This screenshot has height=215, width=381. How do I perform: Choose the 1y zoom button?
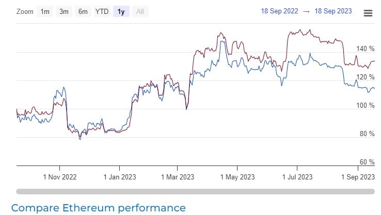121,11
